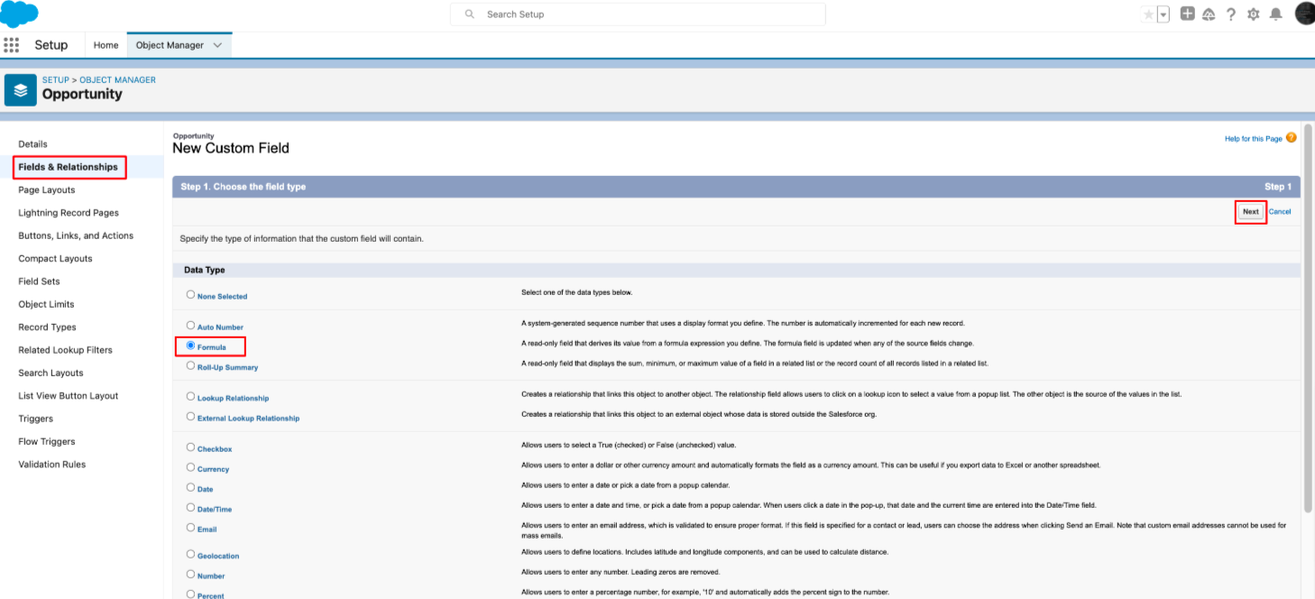The height and width of the screenshot is (599, 1315).
Task: Click the global actions plus icon
Action: click(x=1188, y=14)
